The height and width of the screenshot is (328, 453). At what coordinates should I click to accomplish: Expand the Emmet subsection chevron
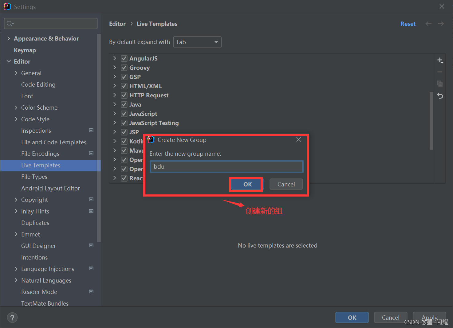pyautogui.click(x=16, y=234)
